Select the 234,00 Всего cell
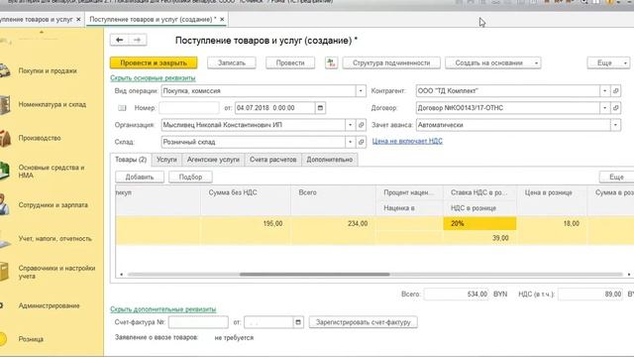634x357 pixels. coord(333,223)
